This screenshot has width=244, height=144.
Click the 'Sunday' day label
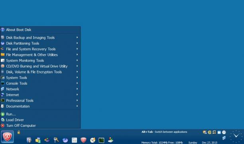[x=193, y=142]
